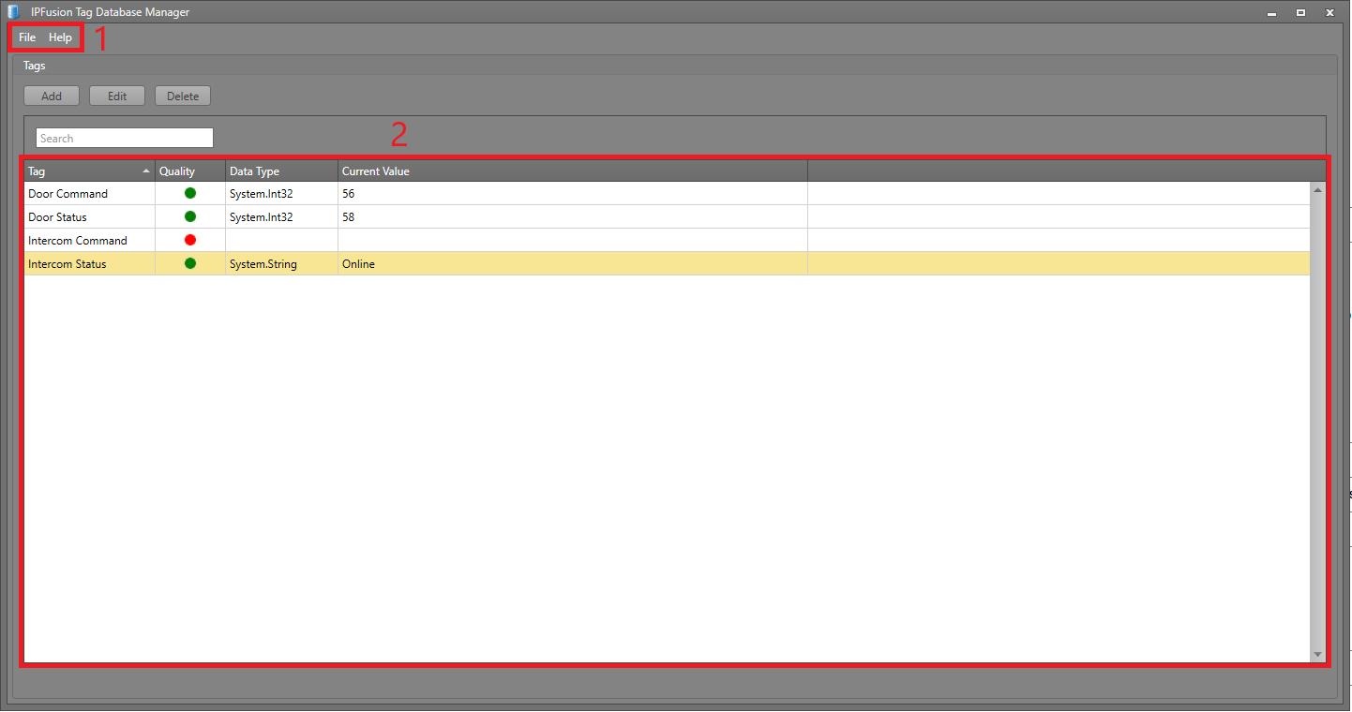Select the Door Command tag row
1352x712 pixels.
[x=68, y=194]
